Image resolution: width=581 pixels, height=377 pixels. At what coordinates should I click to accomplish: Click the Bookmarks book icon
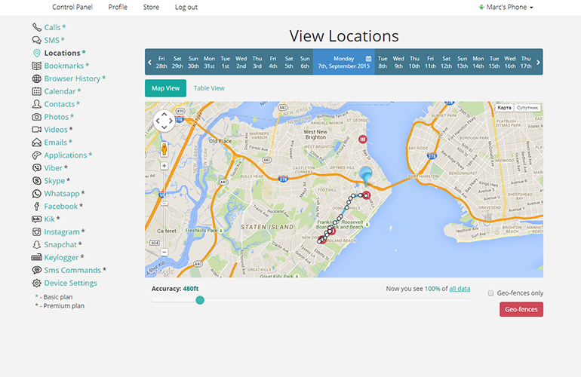pyautogui.click(x=37, y=66)
